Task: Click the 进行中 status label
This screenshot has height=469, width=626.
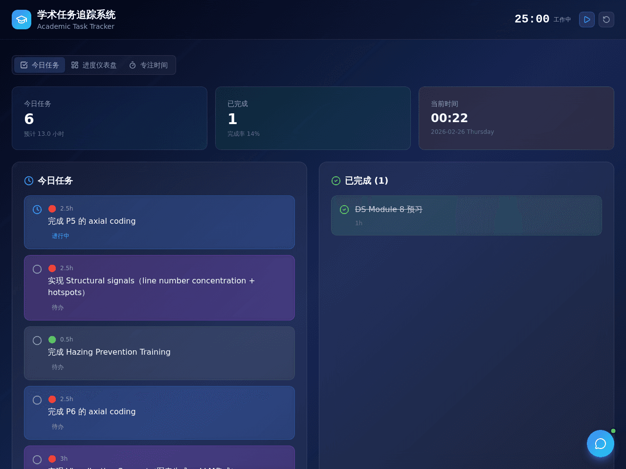Action: (x=61, y=236)
